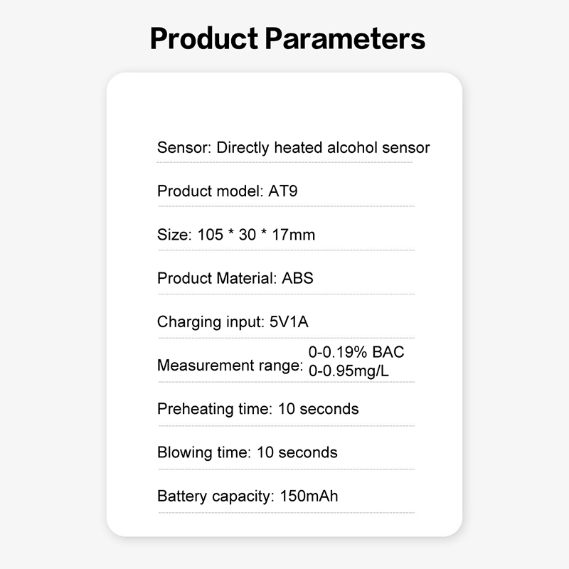
Task: Select the "Directly heated alcohol sensor" value
Action: tap(323, 148)
